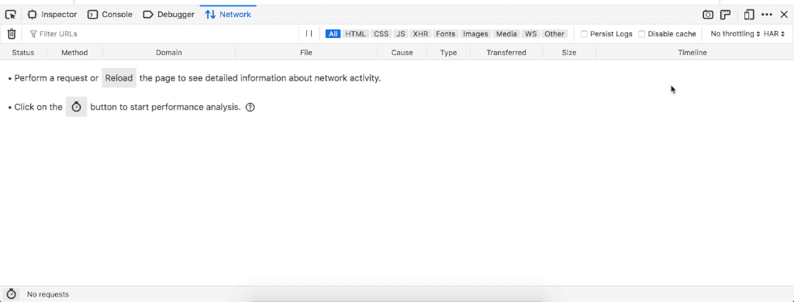Toggle rulers for the page
This screenshot has width=794, height=302.
pos(726,15)
